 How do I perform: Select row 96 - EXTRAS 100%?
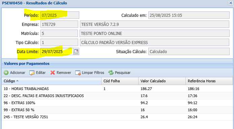click(117, 103)
